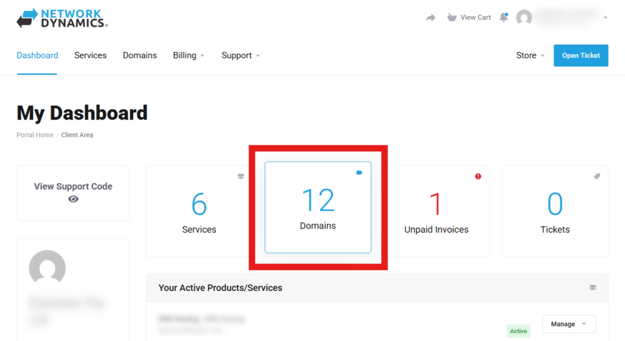Click the tag icon on Domains tile
Screen dimensions: 625x341
click(359, 173)
